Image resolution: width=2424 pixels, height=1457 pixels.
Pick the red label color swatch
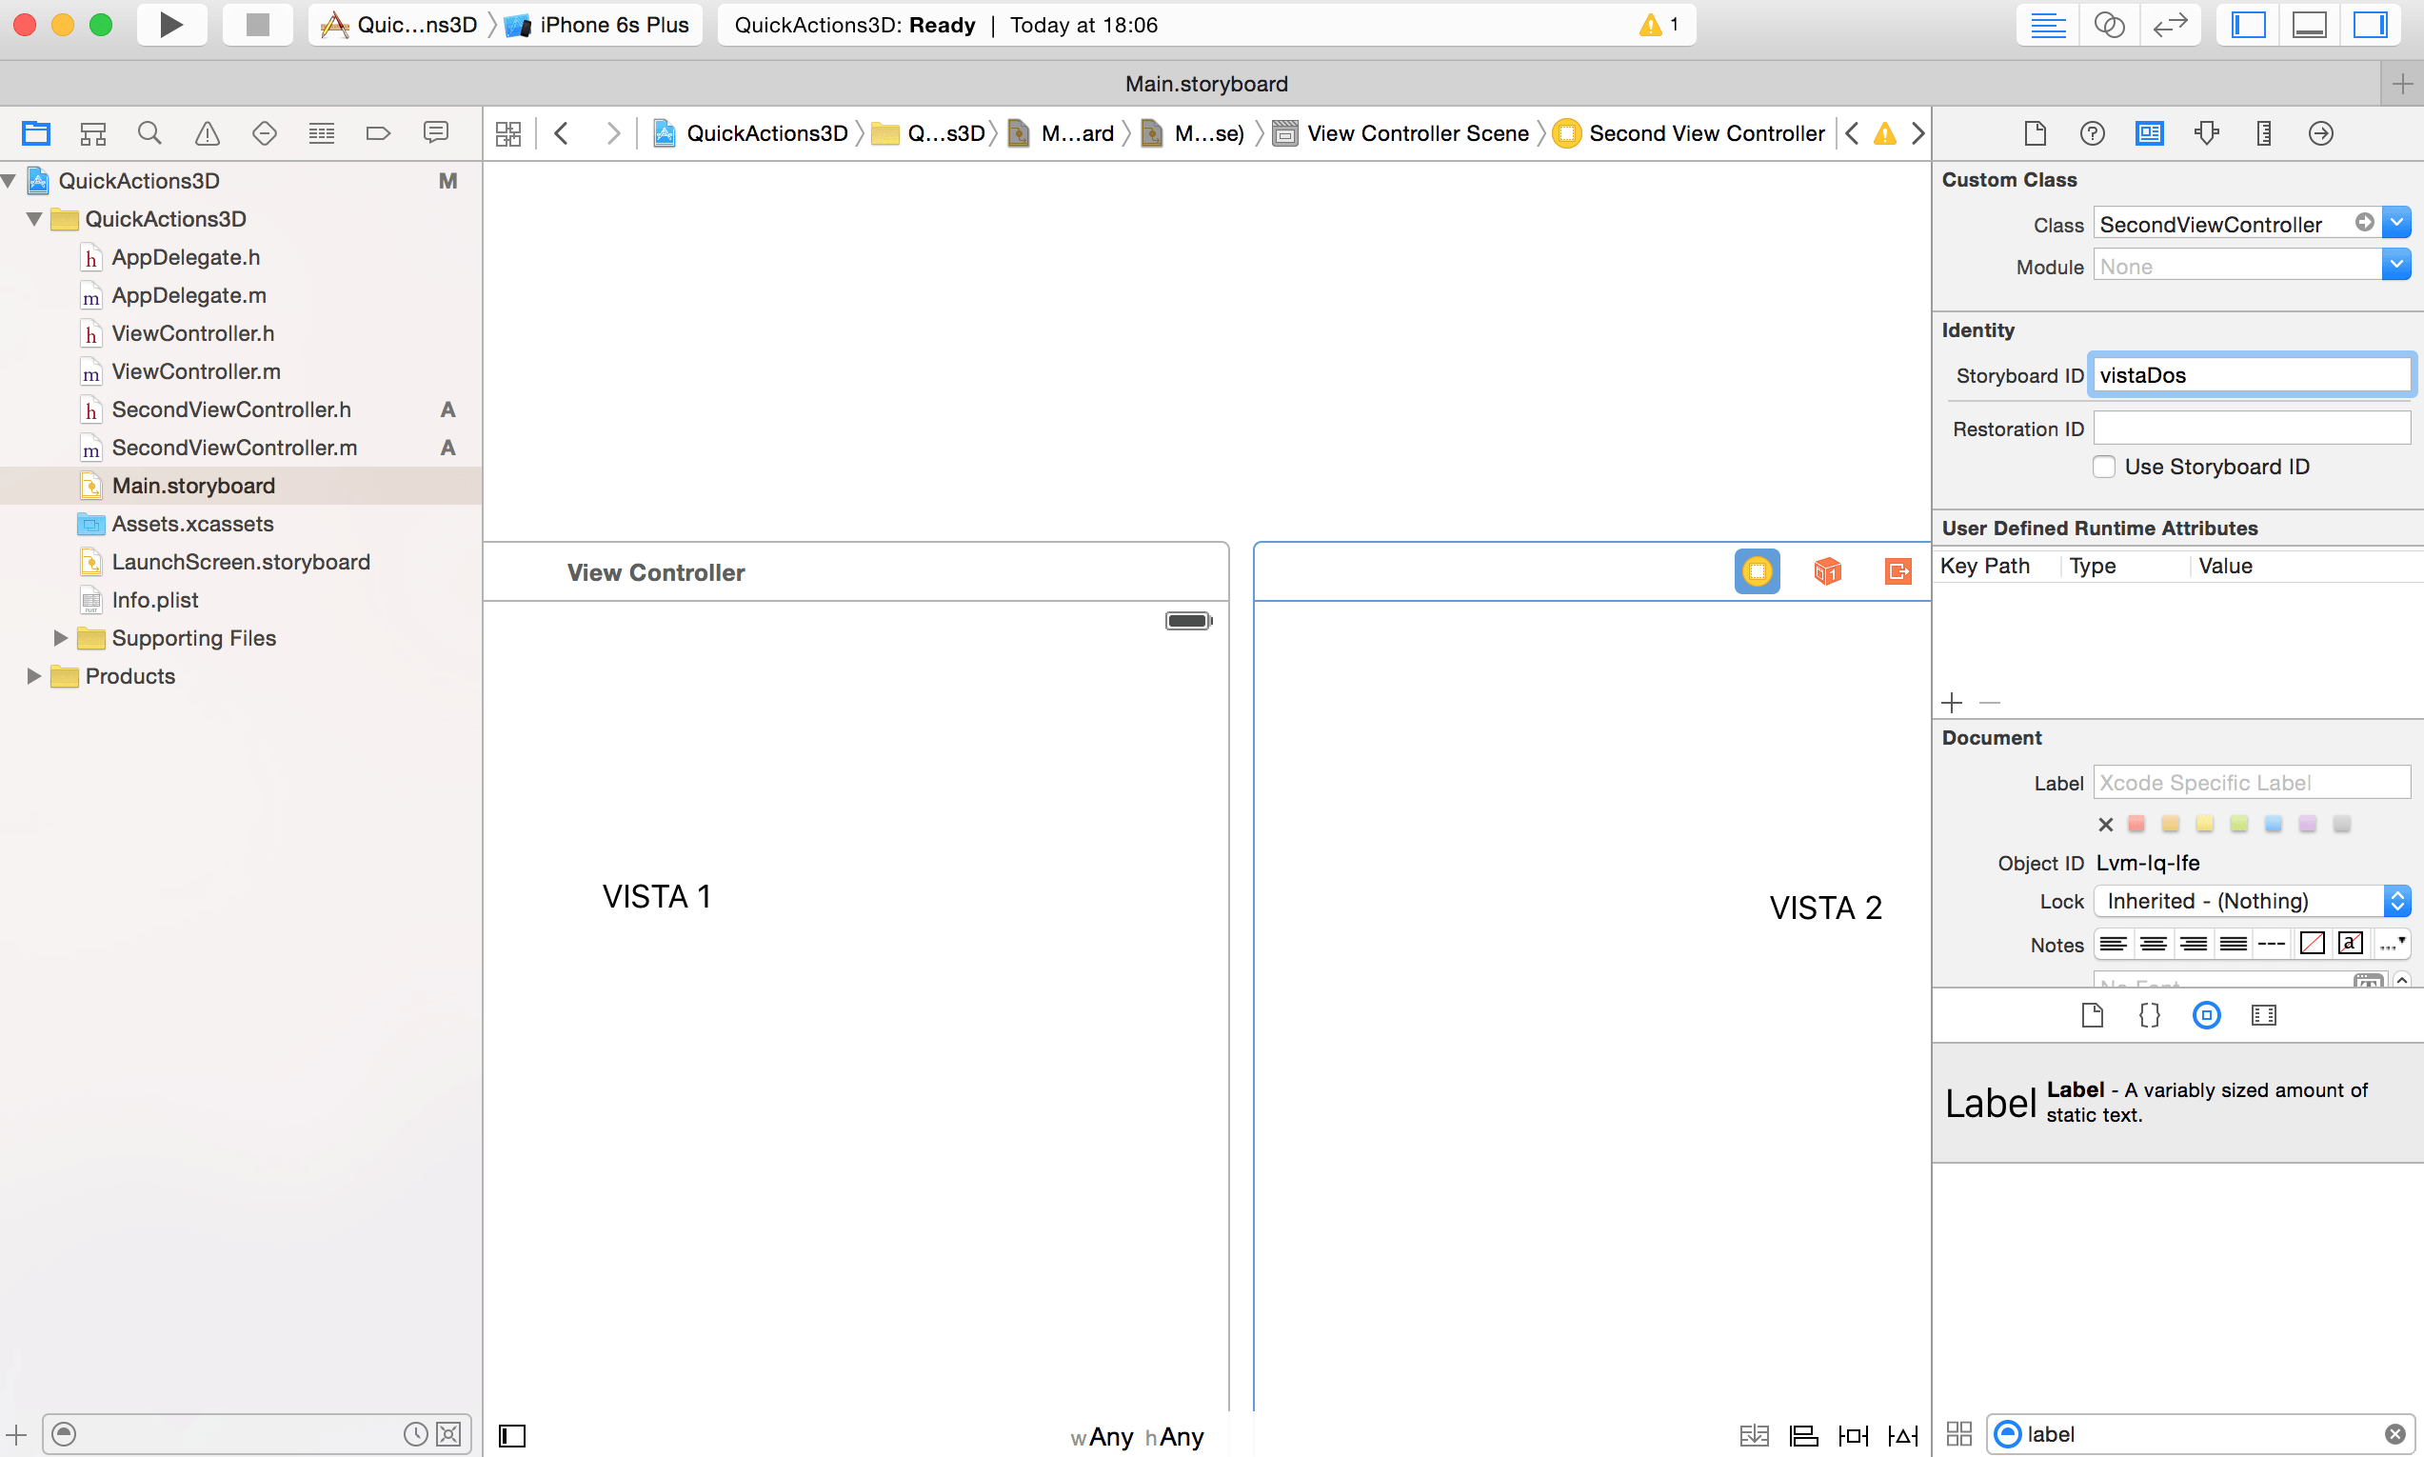click(2136, 824)
